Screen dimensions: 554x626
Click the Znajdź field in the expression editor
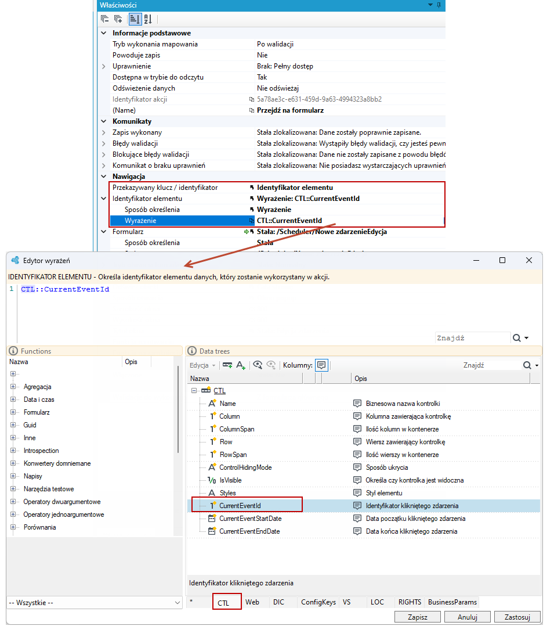point(473,338)
